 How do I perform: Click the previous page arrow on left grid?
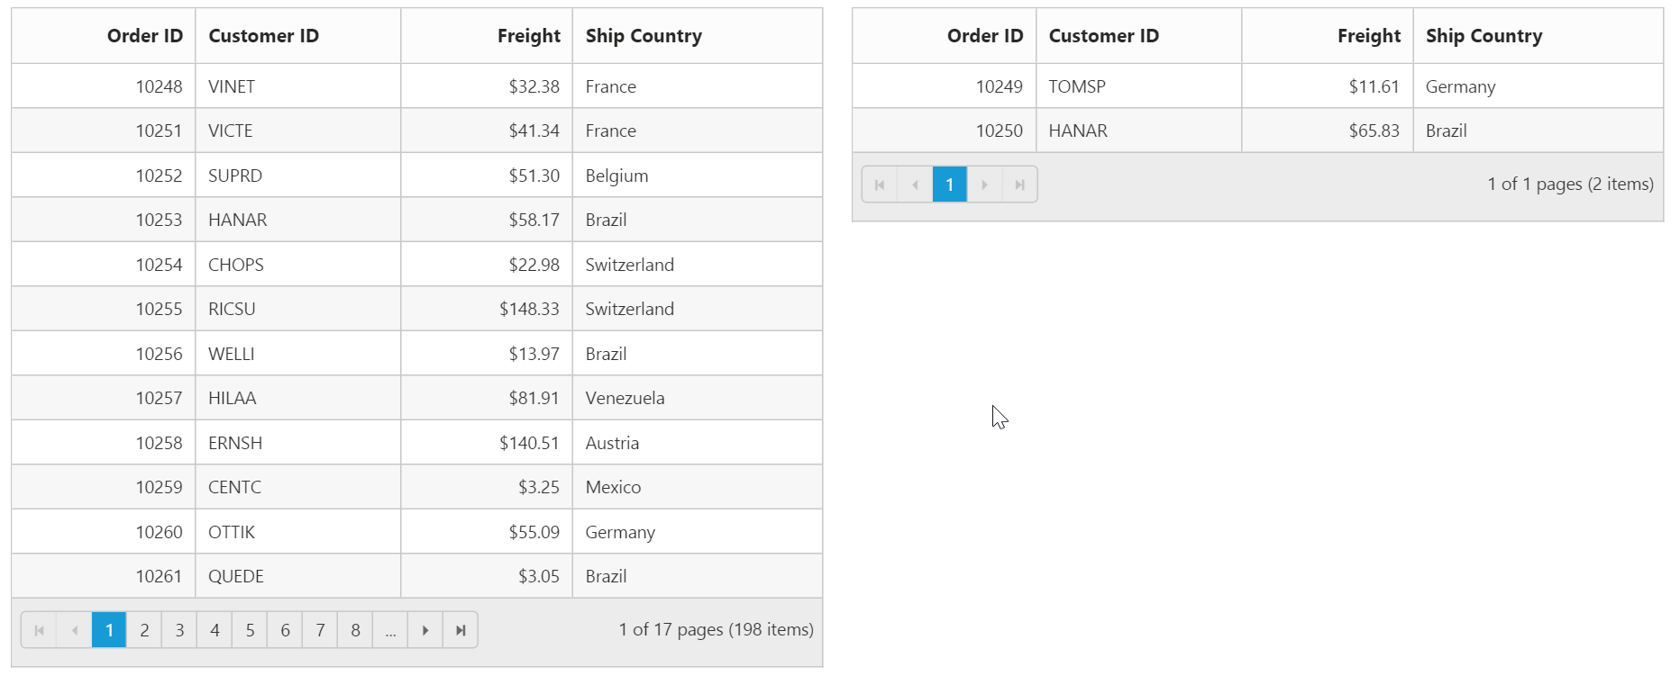click(74, 630)
